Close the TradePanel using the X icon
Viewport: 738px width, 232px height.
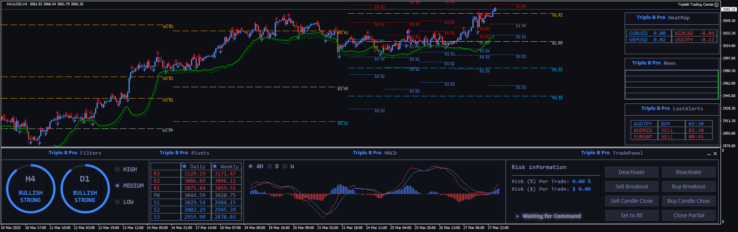[x=715, y=154]
